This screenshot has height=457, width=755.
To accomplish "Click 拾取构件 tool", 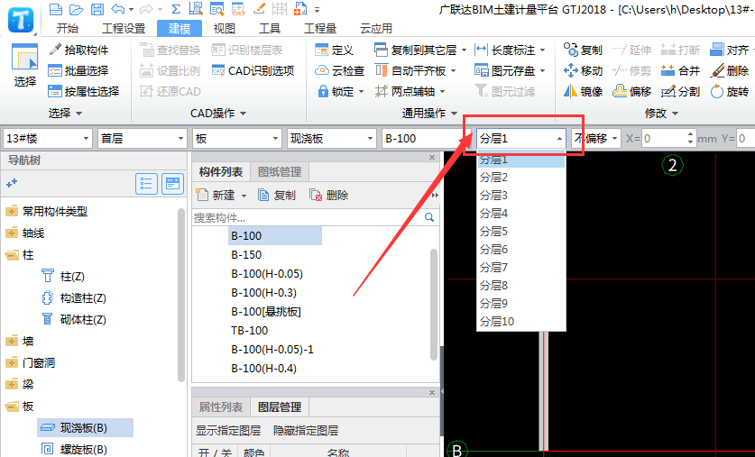I will click(x=79, y=50).
